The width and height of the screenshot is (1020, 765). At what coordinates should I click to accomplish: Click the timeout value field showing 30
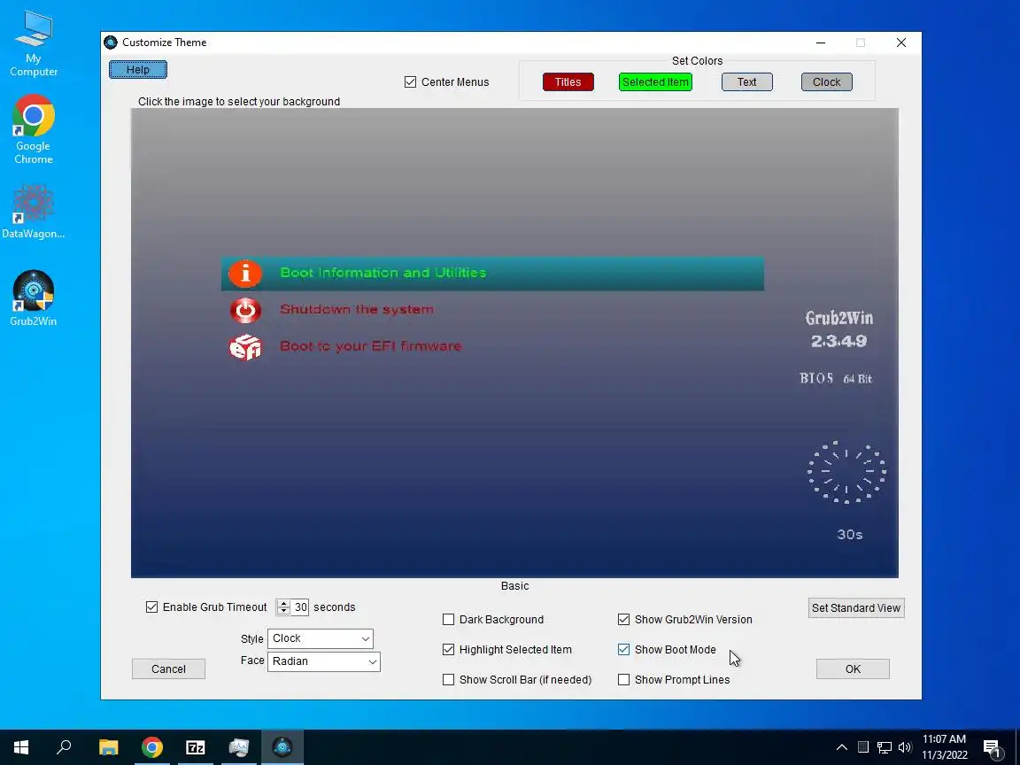pyautogui.click(x=300, y=607)
